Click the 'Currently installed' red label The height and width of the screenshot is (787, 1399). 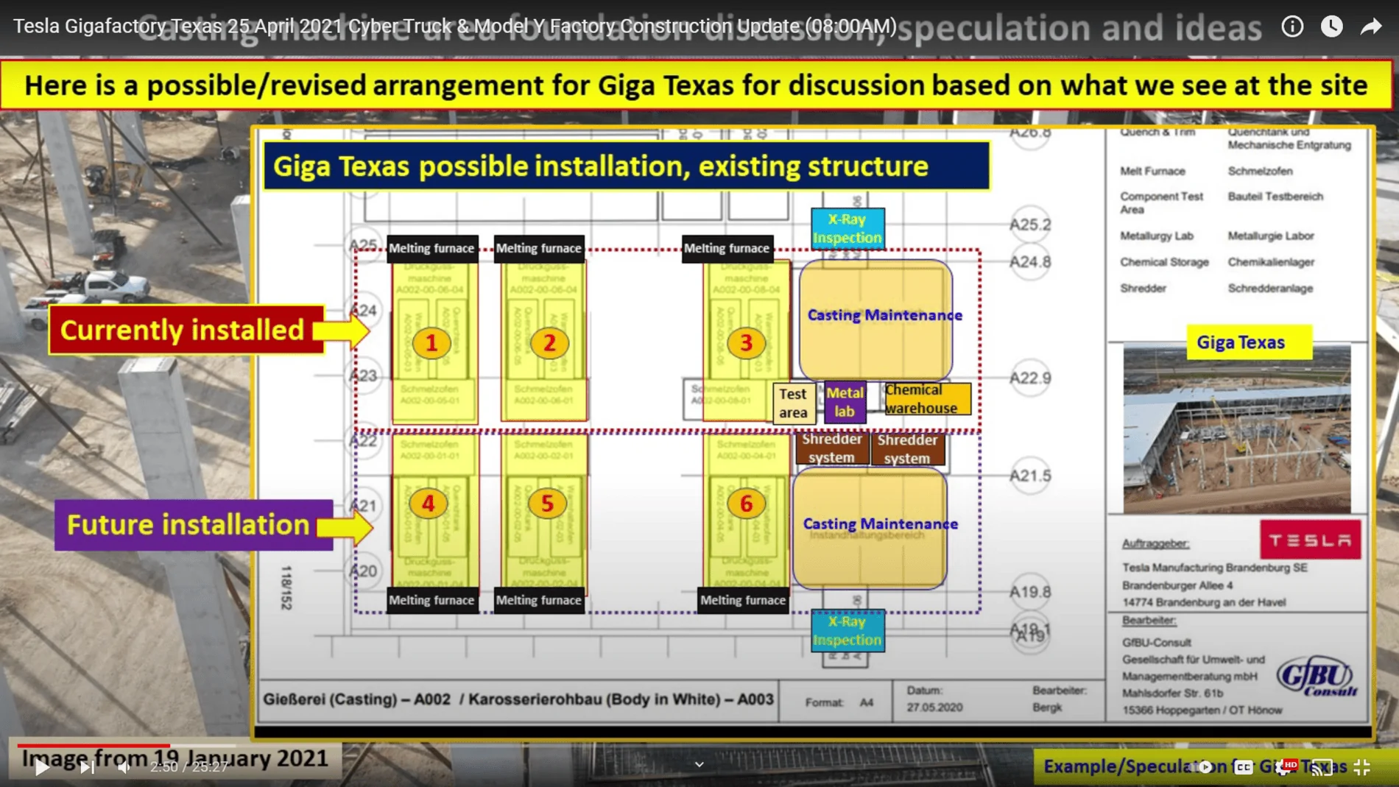tap(186, 330)
